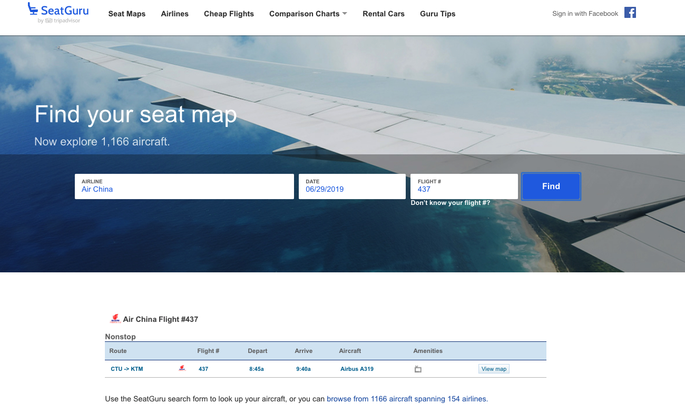Click Sign in with Facebook link

(x=585, y=14)
